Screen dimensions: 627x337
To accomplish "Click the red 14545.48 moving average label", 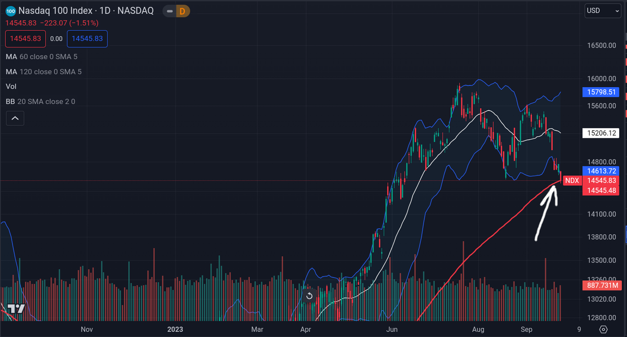I will point(600,190).
